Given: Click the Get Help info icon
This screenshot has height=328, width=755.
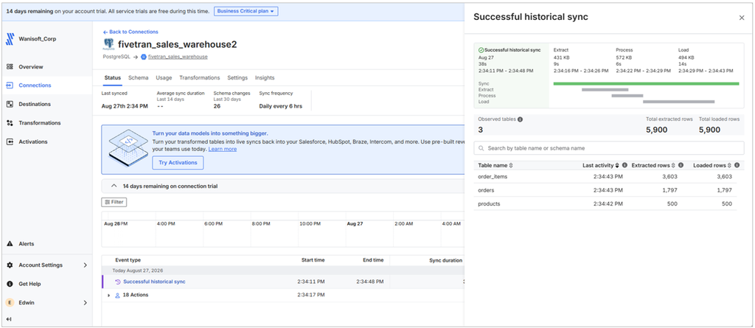Looking at the screenshot, I should click(x=10, y=284).
